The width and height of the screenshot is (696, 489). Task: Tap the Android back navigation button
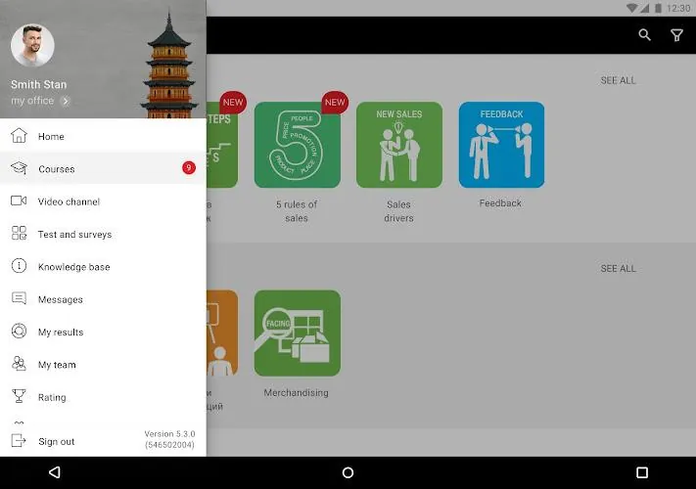point(55,472)
